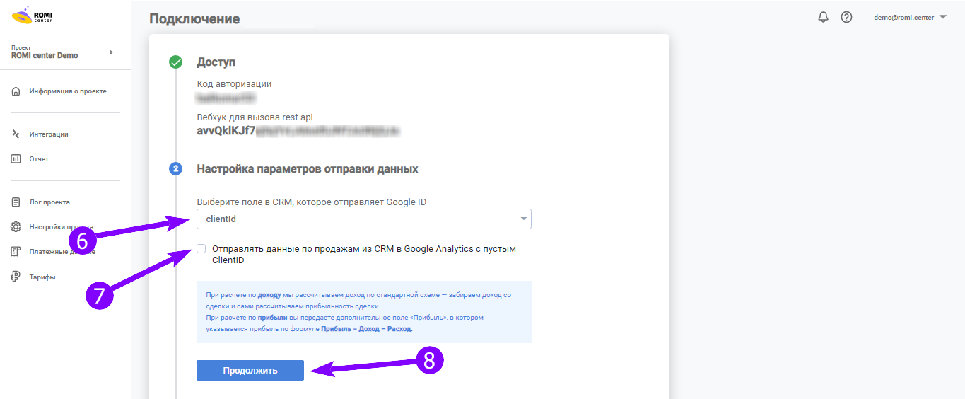Click the settings gear icon in sidebar
The image size is (965, 399).
16,227
